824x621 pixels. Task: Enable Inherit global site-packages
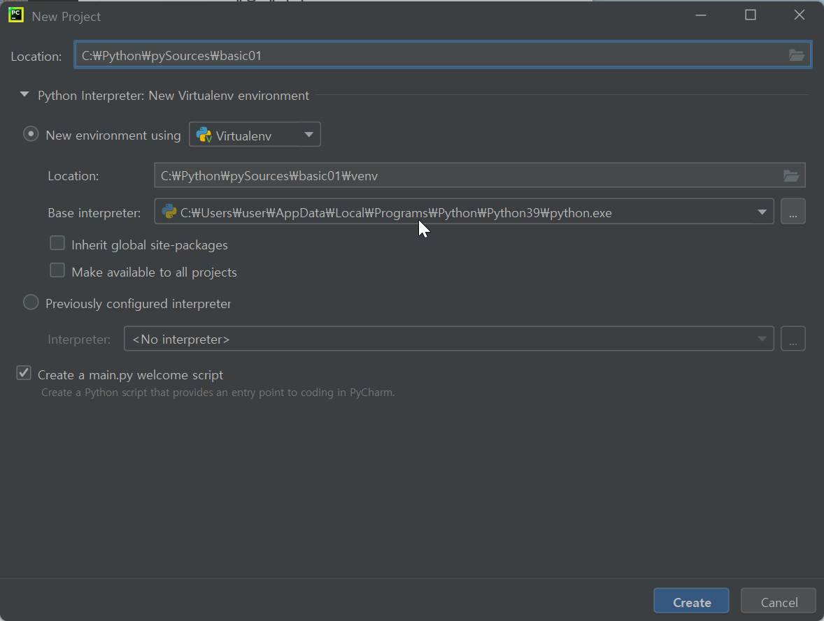57,243
